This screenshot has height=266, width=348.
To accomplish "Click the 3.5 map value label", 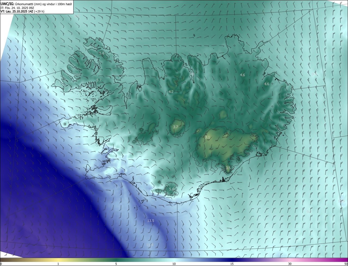I will pyautogui.click(x=228, y=168).
